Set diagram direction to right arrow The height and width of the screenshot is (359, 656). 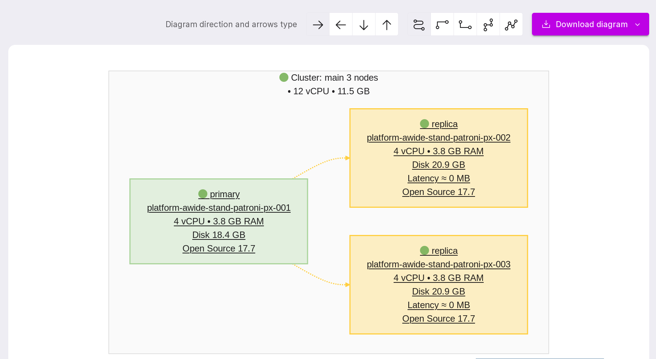[318, 25]
